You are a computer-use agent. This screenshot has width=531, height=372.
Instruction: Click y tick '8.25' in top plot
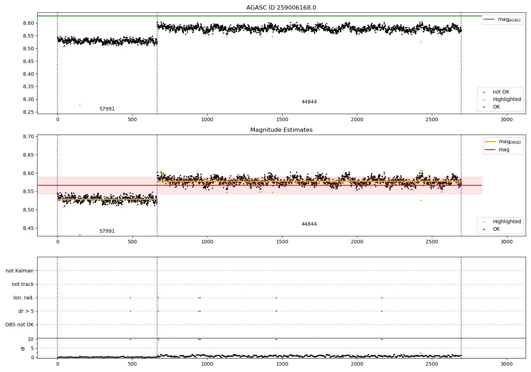click(x=28, y=112)
